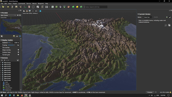Open the Project menu
The image size is (172, 97).
(15, 3)
